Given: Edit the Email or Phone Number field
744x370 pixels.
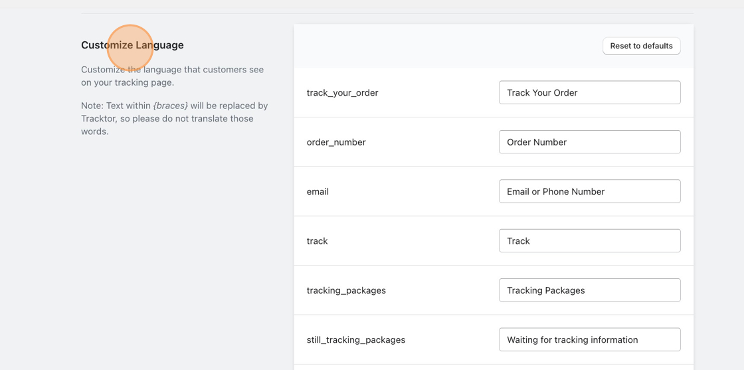Looking at the screenshot, I should [590, 191].
